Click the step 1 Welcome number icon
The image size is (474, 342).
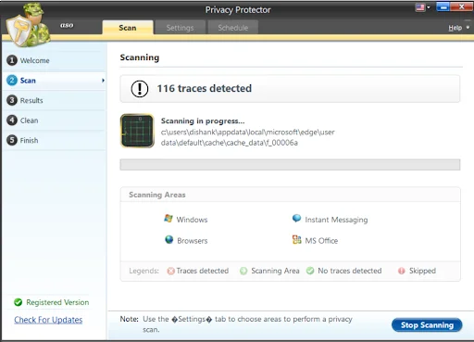pos(12,60)
